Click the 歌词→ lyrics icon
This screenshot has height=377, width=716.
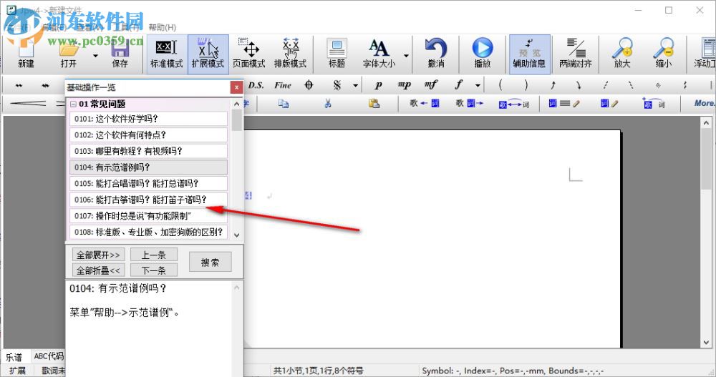tap(470, 104)
